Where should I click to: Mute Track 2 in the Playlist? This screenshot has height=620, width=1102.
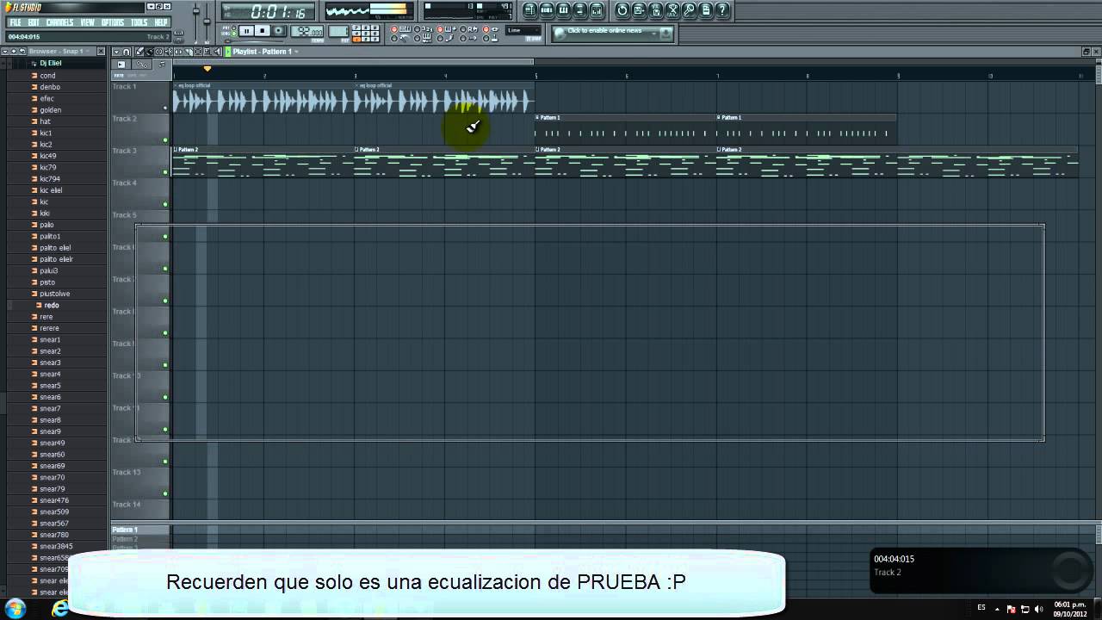point(165,139)
